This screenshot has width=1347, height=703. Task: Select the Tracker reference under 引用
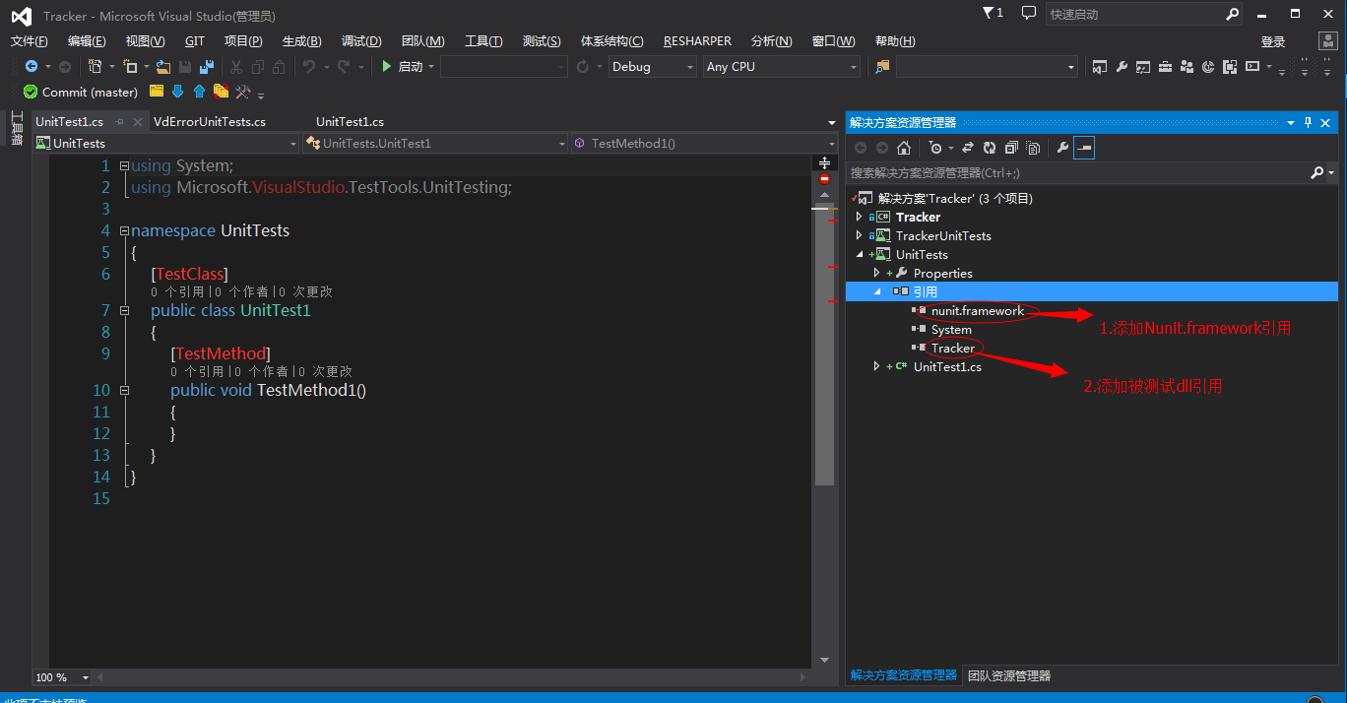click(x=953, y=349)
